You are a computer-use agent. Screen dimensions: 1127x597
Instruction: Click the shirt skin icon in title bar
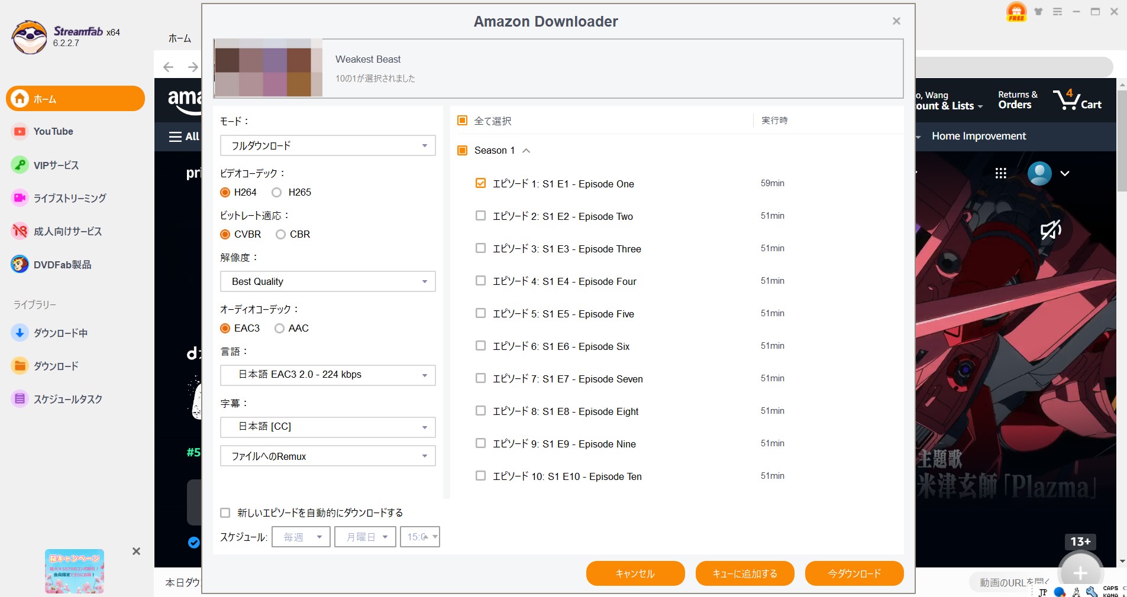coord(1038,11)
